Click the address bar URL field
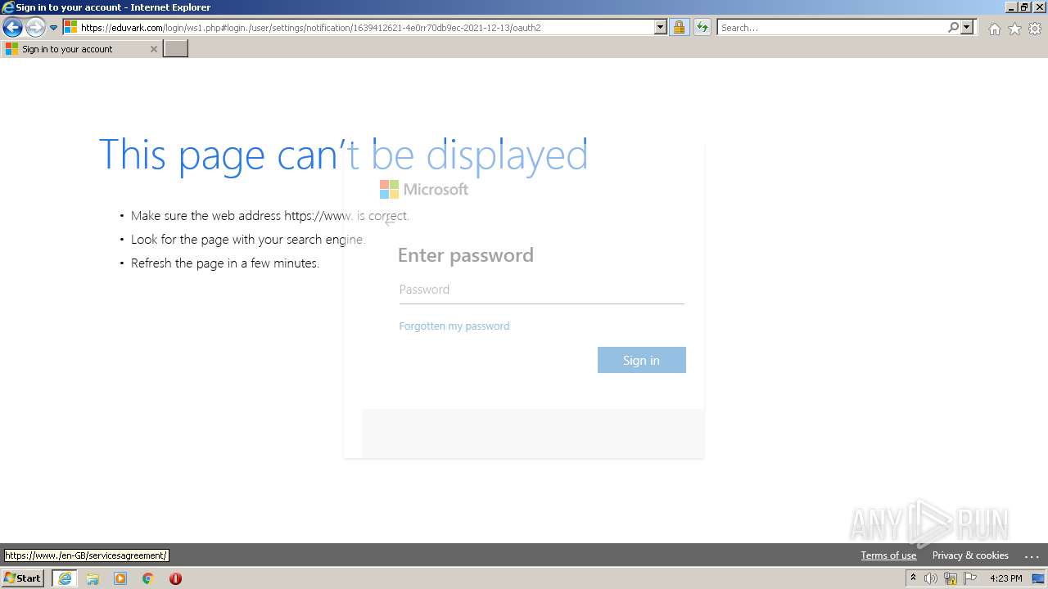Screen dimensions: 1048x589 click(x=358, y=28)
